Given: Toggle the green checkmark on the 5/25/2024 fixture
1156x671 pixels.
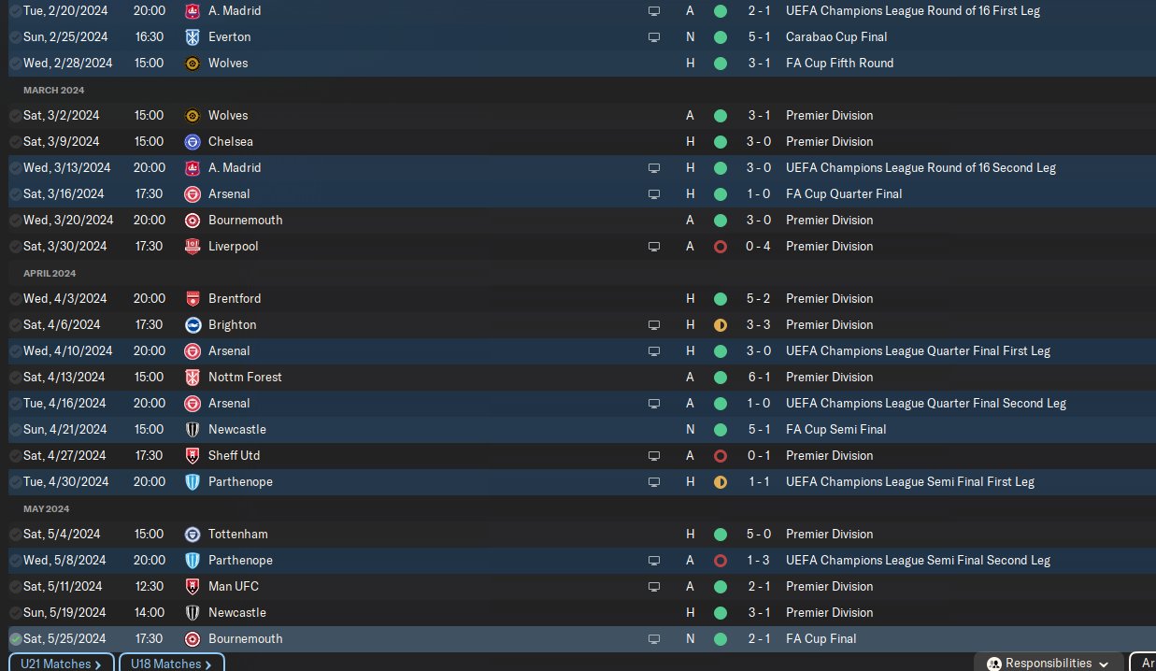Looking at the screenshot, I should pos(16,639).
